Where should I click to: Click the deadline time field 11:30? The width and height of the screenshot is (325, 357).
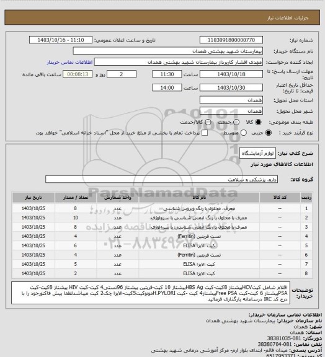(x=167, y=74)
